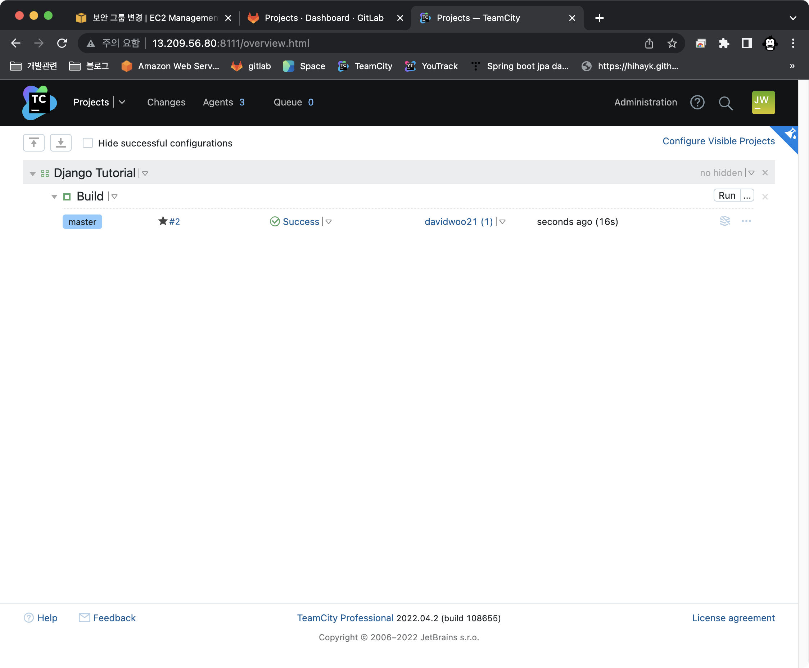Image resolution: width=809 pixels, height=668 pixels.
Task: Click the not-secure warning icon in address bar
Action: pyautogui.click(x=91, y=44)
